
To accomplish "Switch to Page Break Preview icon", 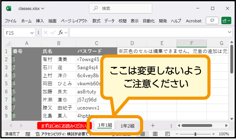I will tap(167, 134).
